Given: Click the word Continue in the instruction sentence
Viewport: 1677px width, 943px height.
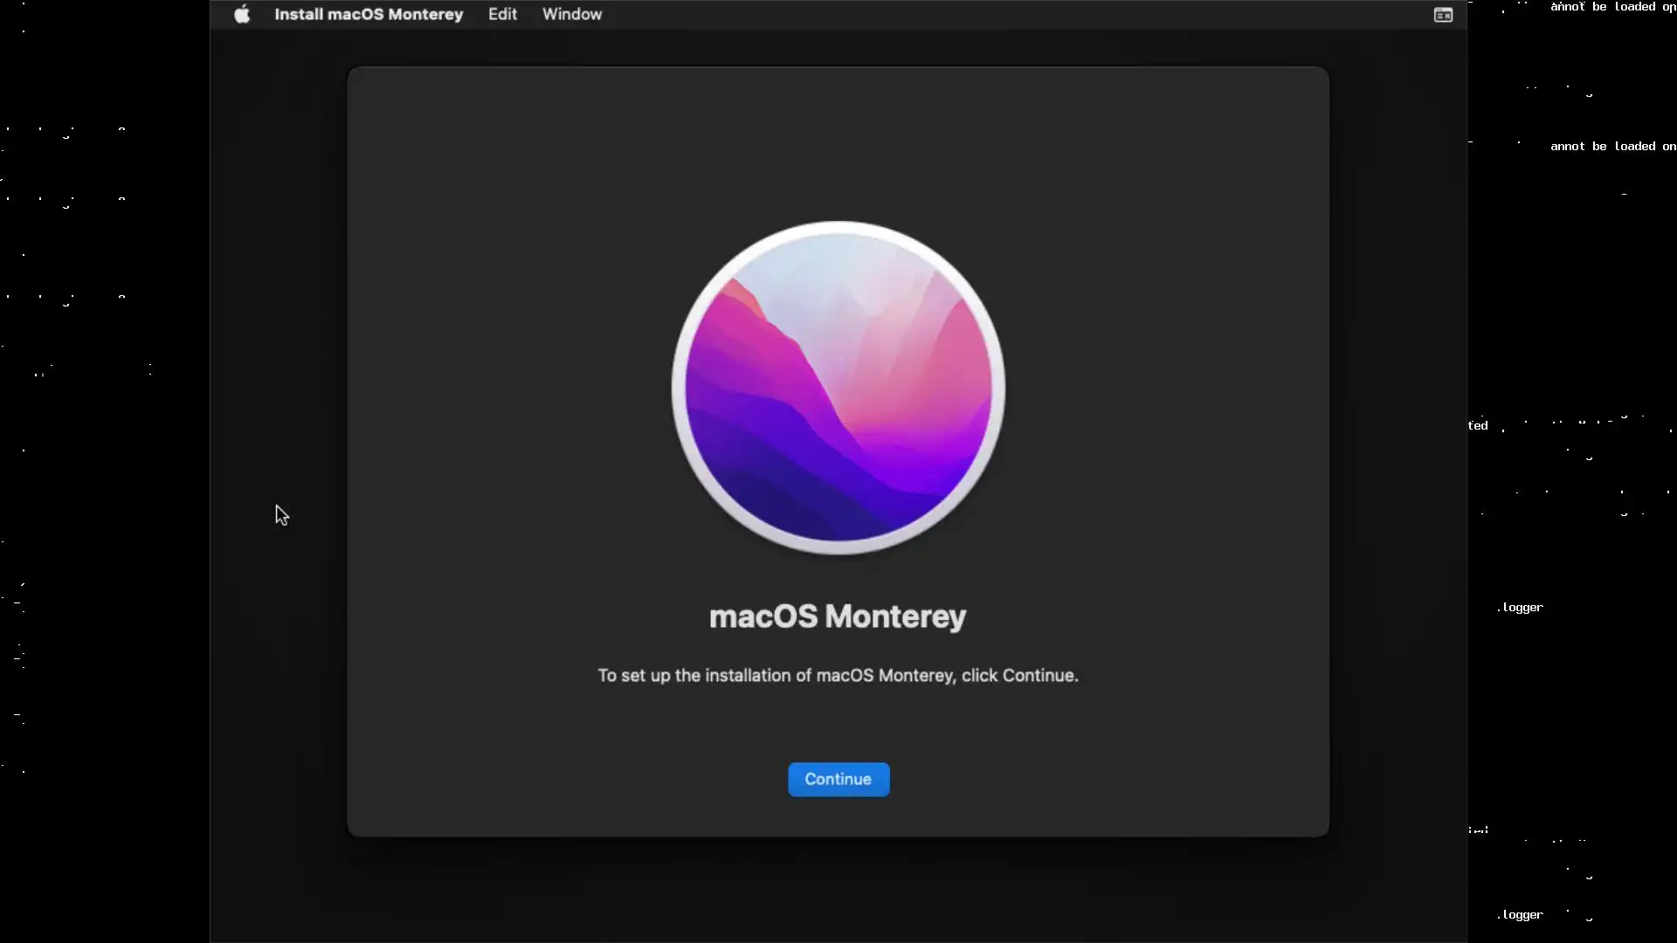Looking at the screenshot, I should (x=1038, y=675).
